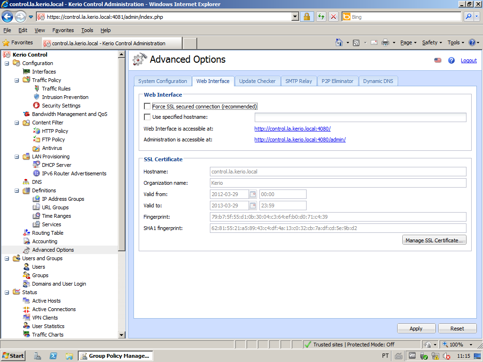The image size is (483, 362).
Task: Click the Routing Table icon
Action: [x=26, y=233]
